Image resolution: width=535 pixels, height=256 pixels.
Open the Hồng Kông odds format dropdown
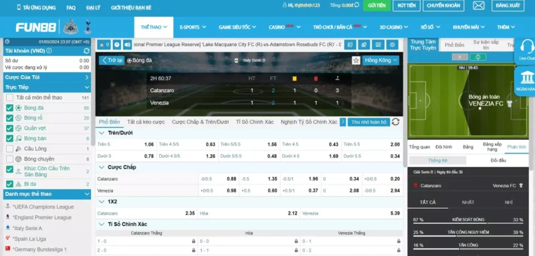click(381, 60)
